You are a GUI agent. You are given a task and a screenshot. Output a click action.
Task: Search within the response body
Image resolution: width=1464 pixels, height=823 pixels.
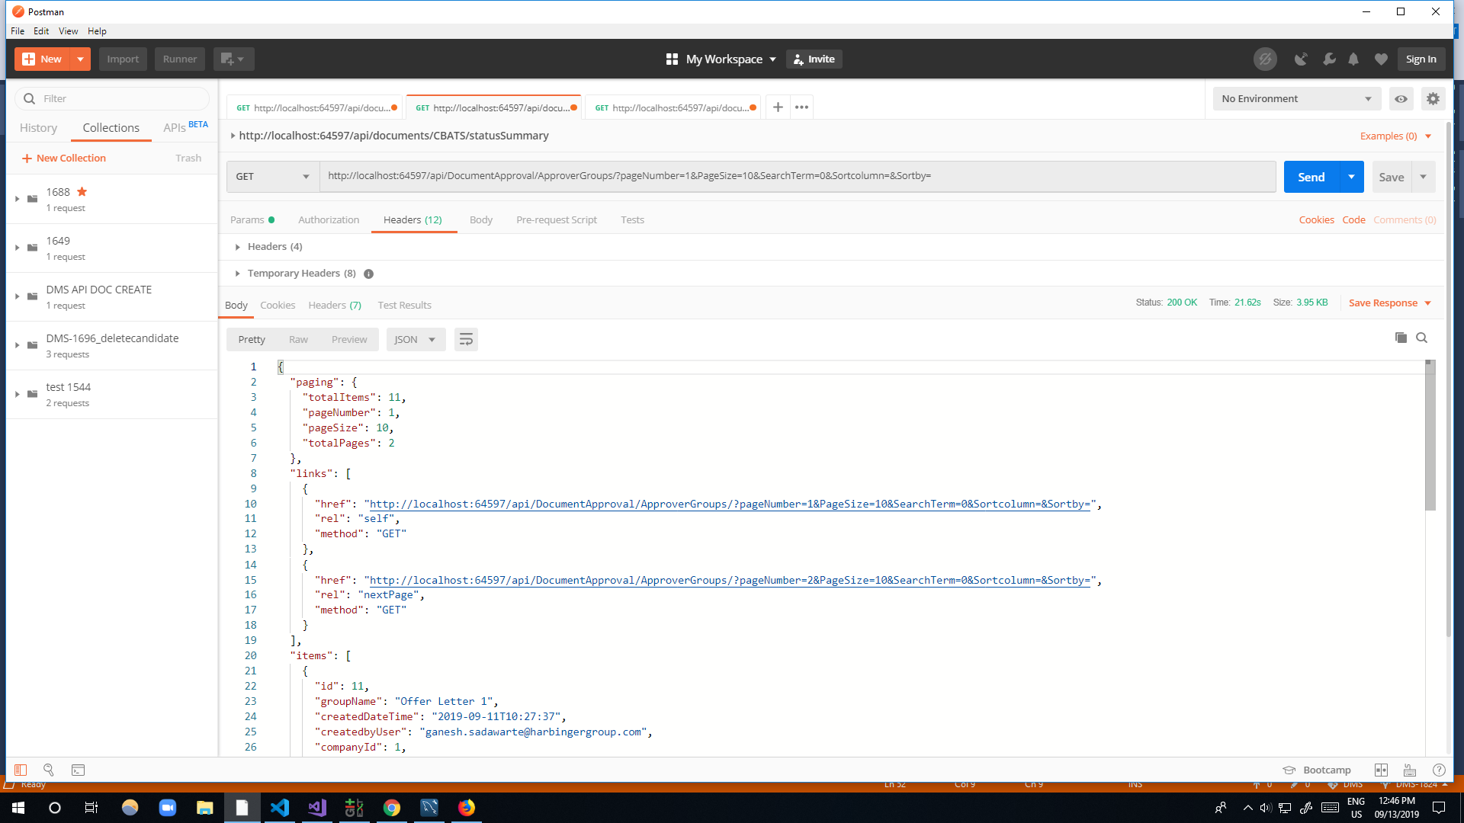click(1421, 338)
